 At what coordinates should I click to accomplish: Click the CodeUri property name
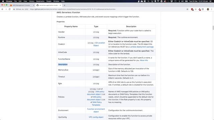62,44
